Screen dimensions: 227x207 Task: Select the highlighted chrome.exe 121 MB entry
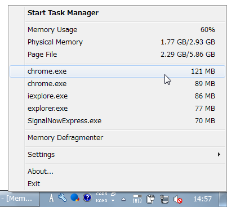117,71
